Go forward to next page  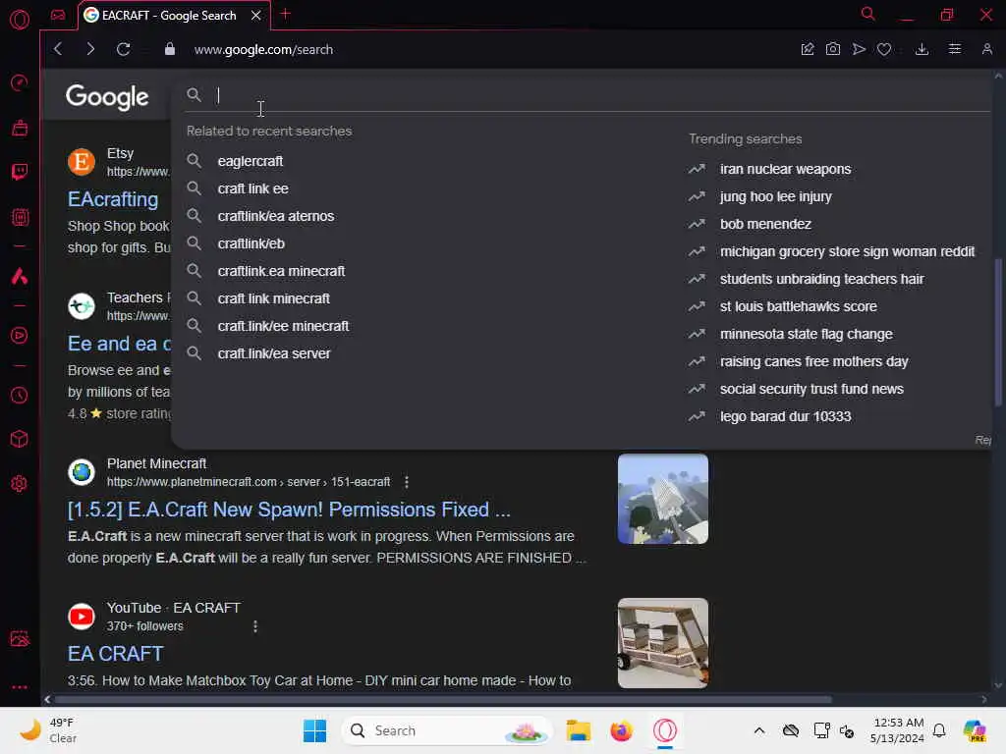pyautogui.click(x=90, y=49)
